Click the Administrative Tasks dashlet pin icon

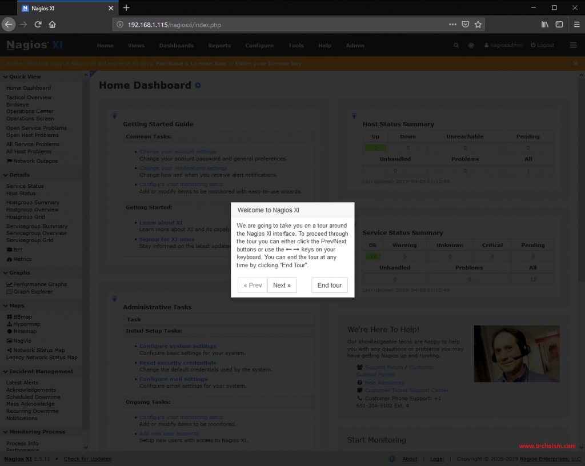pos(114,299)
